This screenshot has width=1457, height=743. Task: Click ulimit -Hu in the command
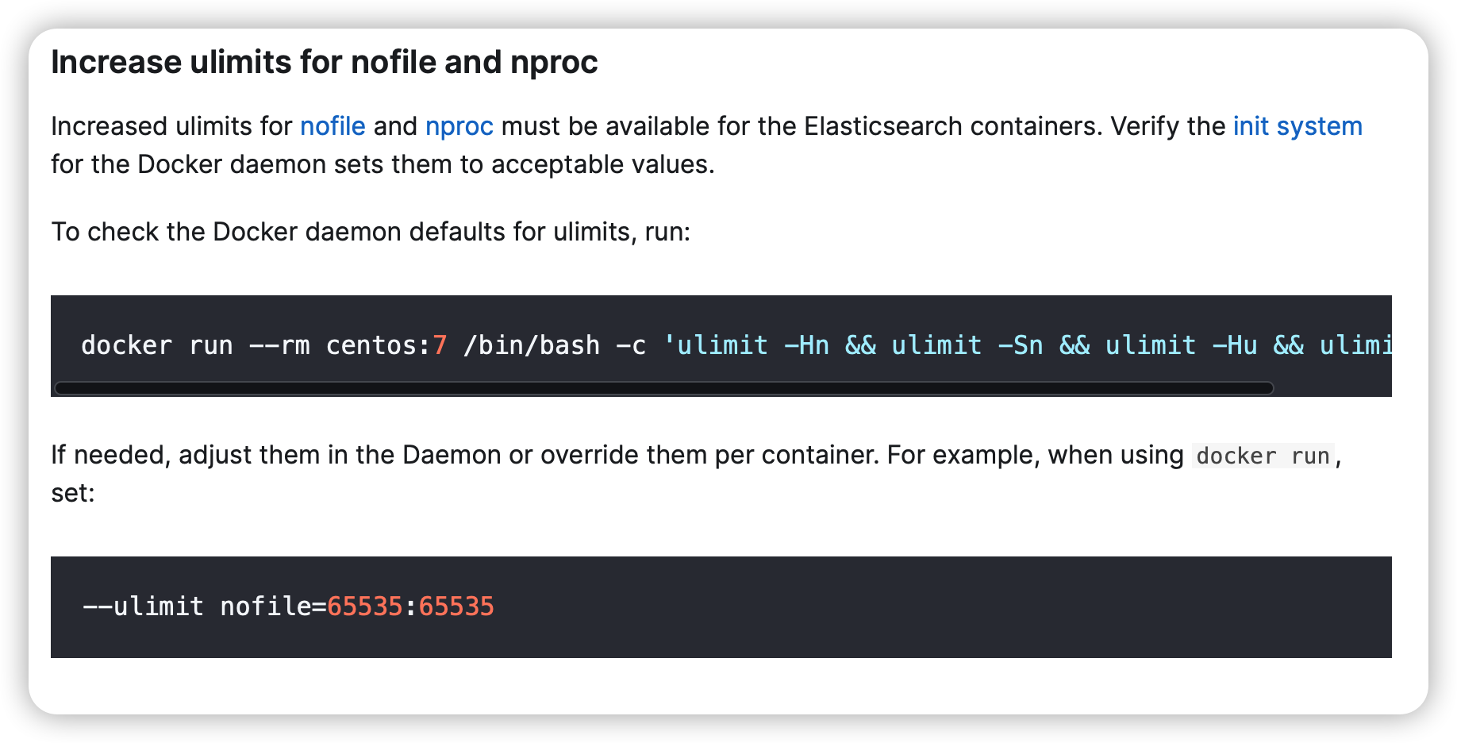[1181, 345]
